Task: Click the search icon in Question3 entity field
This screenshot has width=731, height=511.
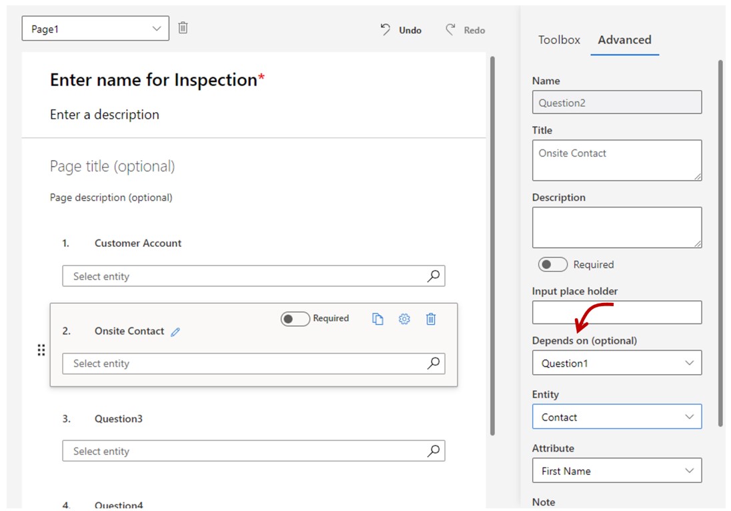Action: point(435,451)
